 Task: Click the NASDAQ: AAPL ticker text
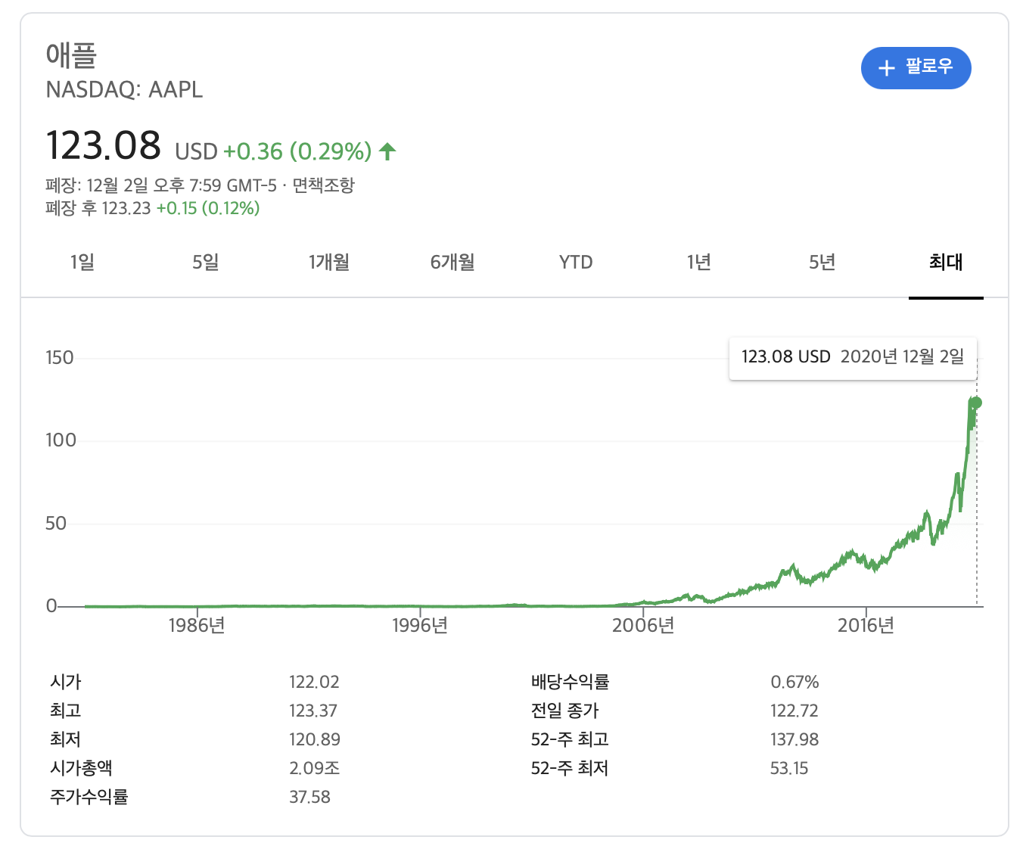tap(124, 89)
